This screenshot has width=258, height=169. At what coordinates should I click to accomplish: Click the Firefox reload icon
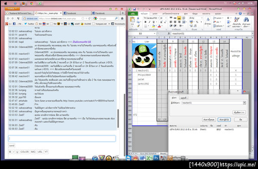[x=89, y=18]
